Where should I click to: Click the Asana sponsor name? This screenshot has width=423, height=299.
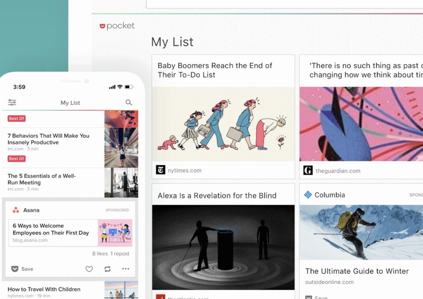tap(31, 210)
